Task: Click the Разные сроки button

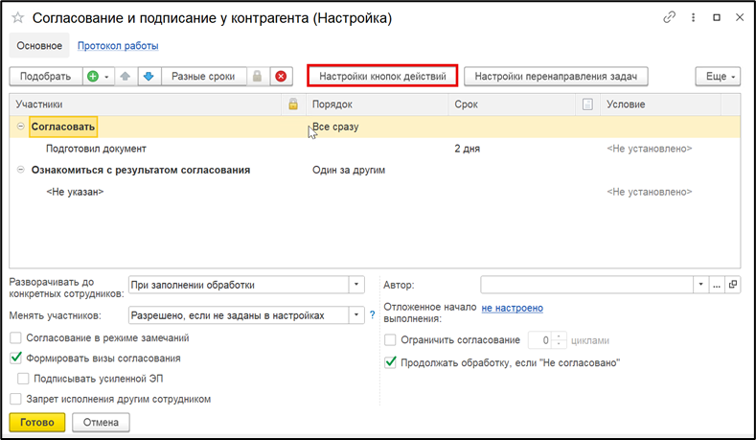Action: (203, 77)
